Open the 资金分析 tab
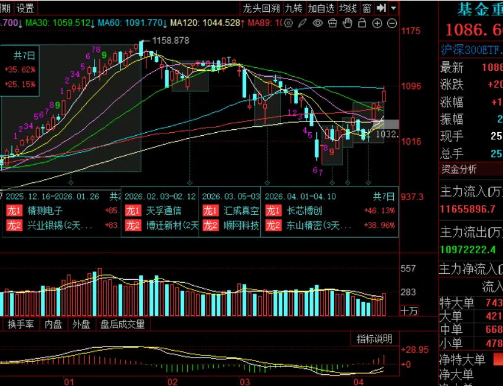Image resolution: width=503 pixels, height=386 pixels. (x=459, y=169)
